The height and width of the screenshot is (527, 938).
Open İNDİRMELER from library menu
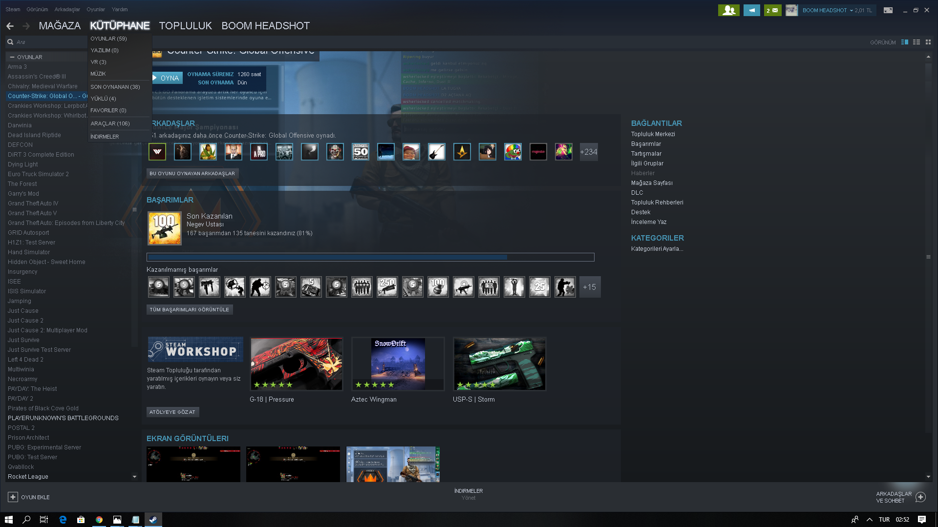105,137
